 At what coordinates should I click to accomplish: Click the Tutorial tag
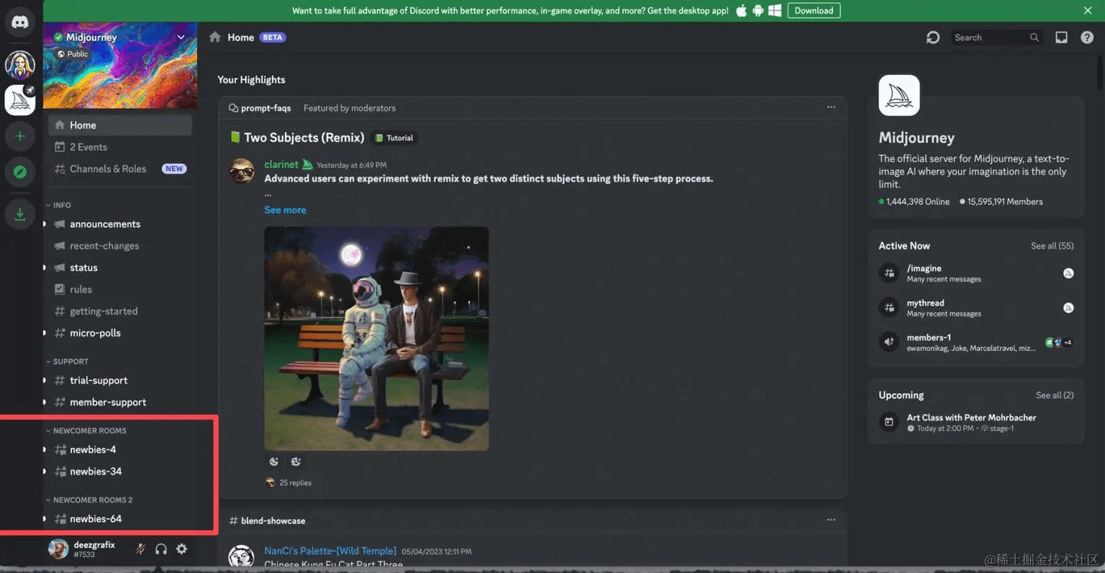coord(395,138)
